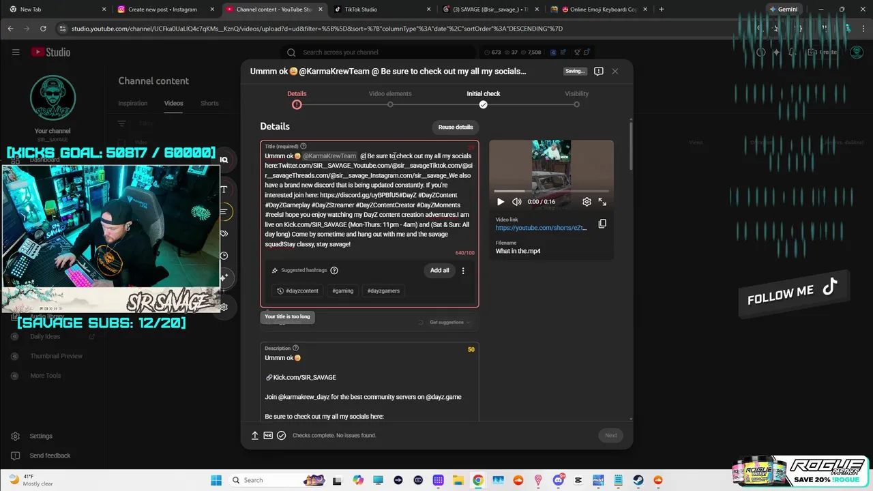Add all suggested hashtags

[x=439, y=271]
